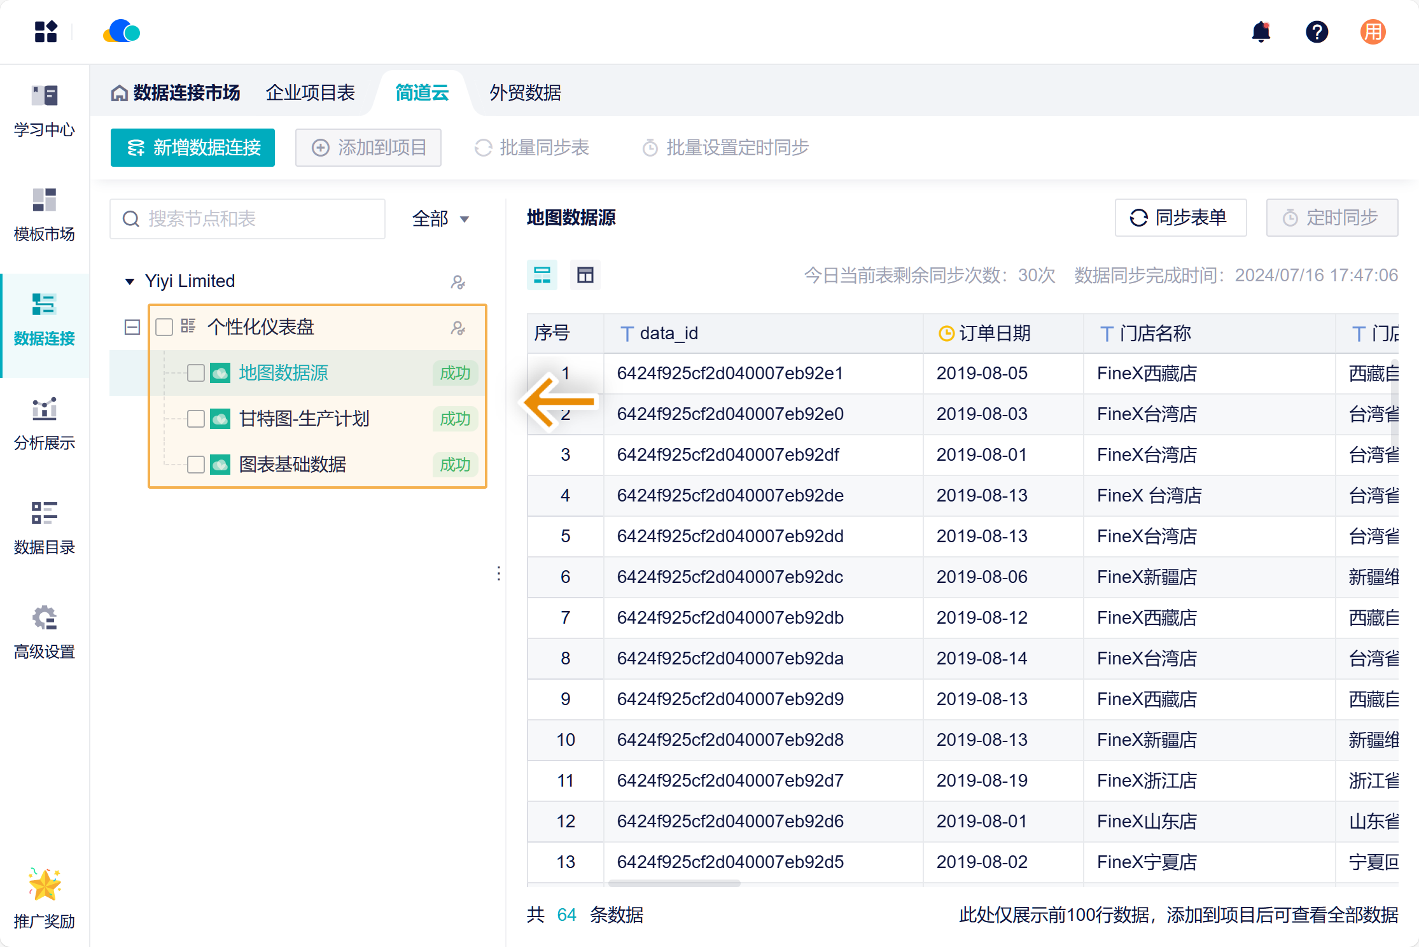Screen dimensions: 1419x947
Task: Open notifications bell
Action: click(x=1261, y=32)
